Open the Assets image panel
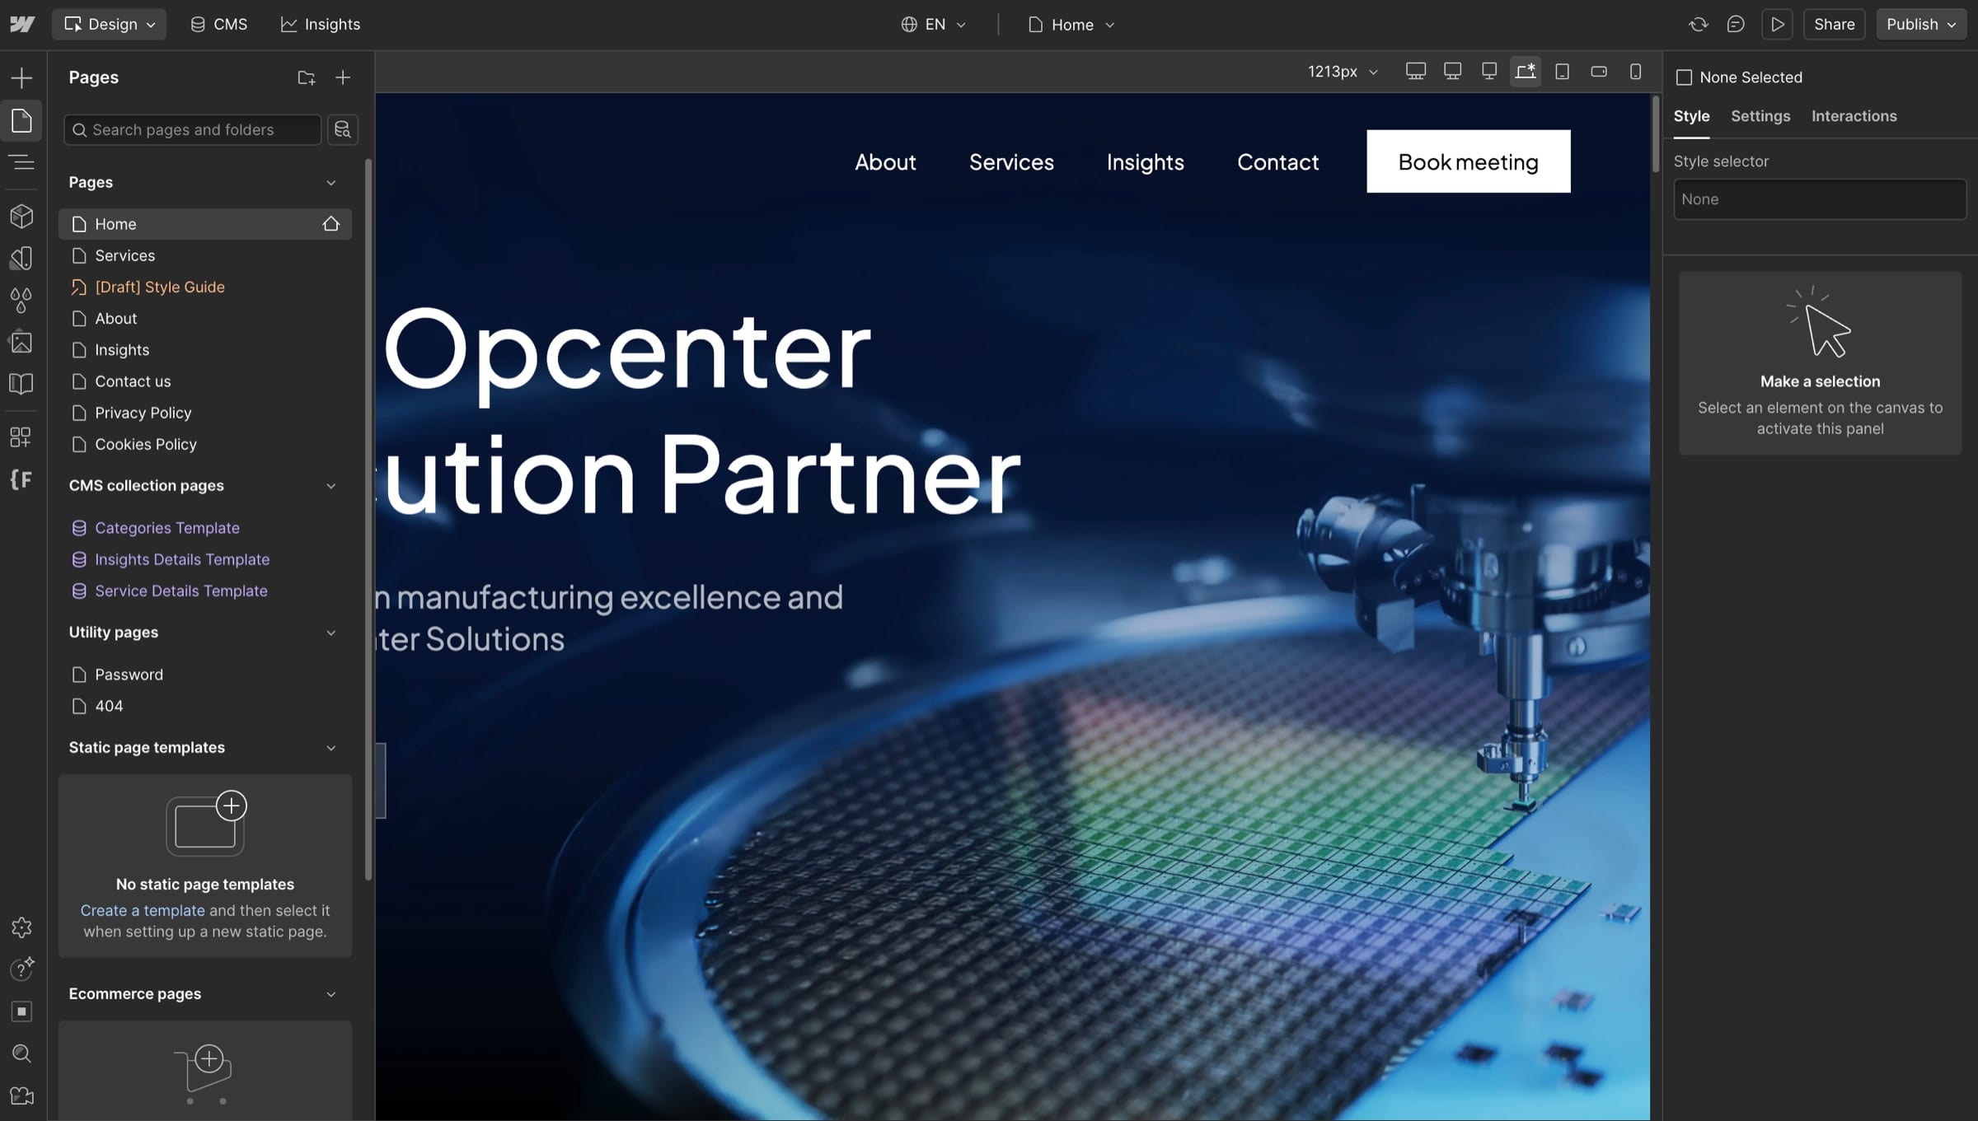Image resolution: width=1978 pixels, height=1121 pixels. [21, 342]
